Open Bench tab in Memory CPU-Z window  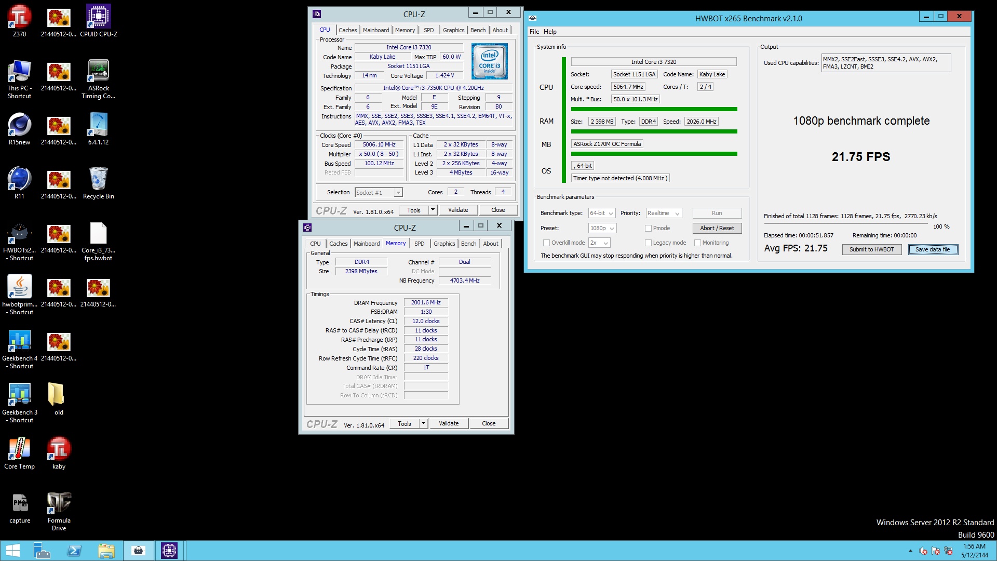point(468,244)
